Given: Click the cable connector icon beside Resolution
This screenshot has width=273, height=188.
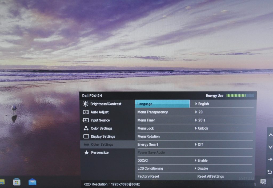Looking at the screenshot, I should 87,184.
